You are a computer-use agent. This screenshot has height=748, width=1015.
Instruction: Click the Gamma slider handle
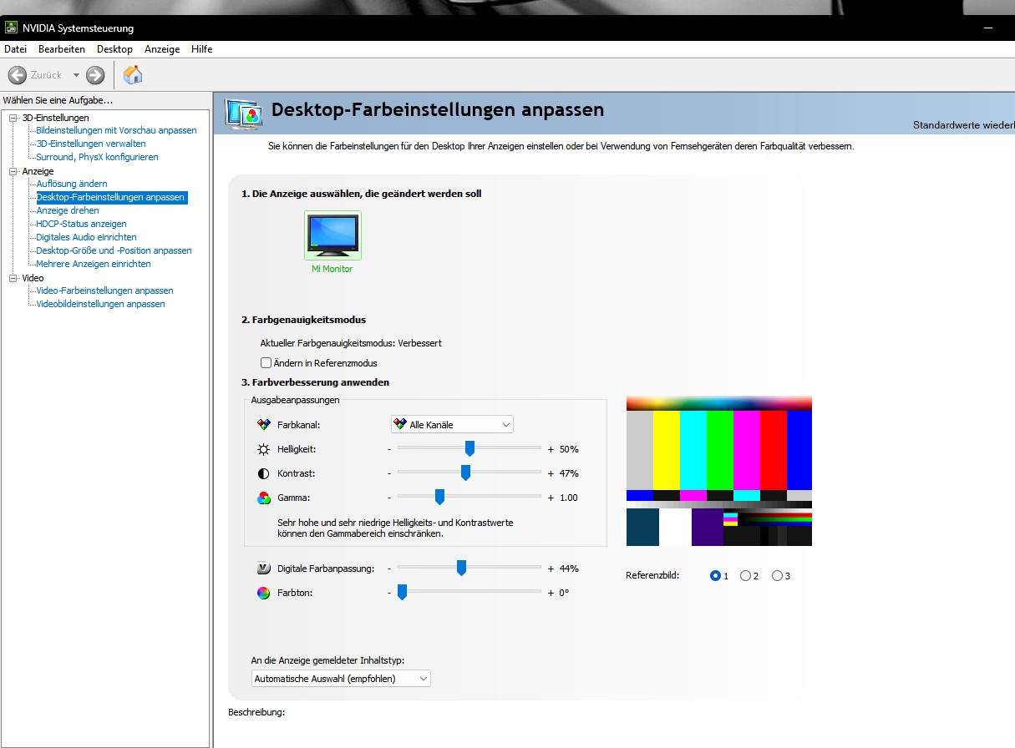click(x=439, y=498)
